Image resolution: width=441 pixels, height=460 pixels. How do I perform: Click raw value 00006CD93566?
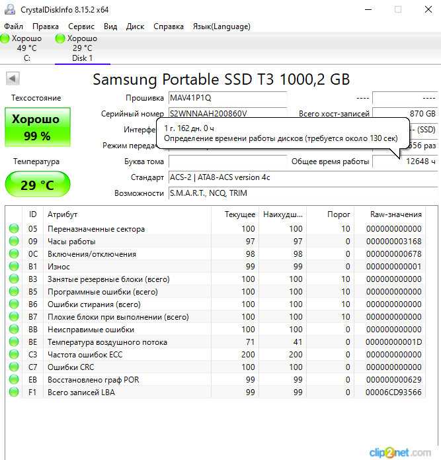click(x=393, y=392)
